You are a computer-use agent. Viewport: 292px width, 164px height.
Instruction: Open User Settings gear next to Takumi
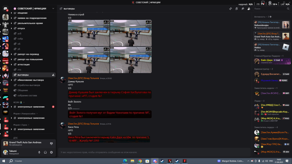pyautogui.click(x=51, y=152)
